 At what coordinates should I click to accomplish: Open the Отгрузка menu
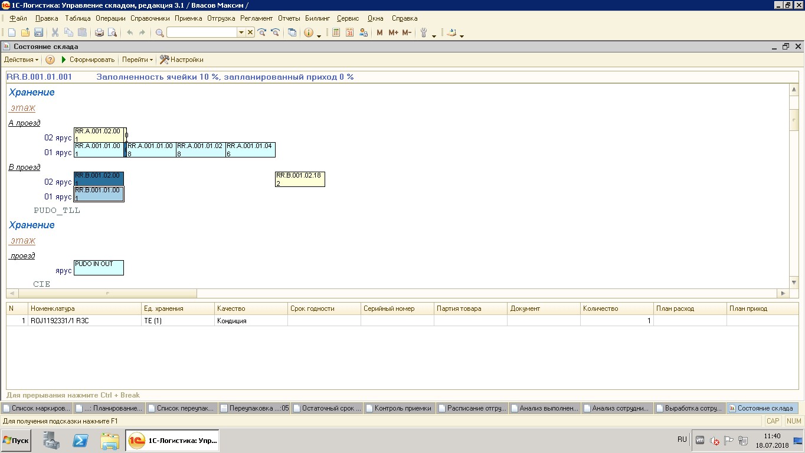(221, 18)
